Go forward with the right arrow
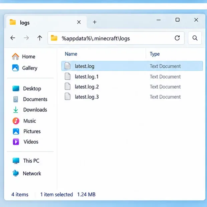The width and height of the screenshot is (207, 207). pyautogui.click(x=26, y=38)
